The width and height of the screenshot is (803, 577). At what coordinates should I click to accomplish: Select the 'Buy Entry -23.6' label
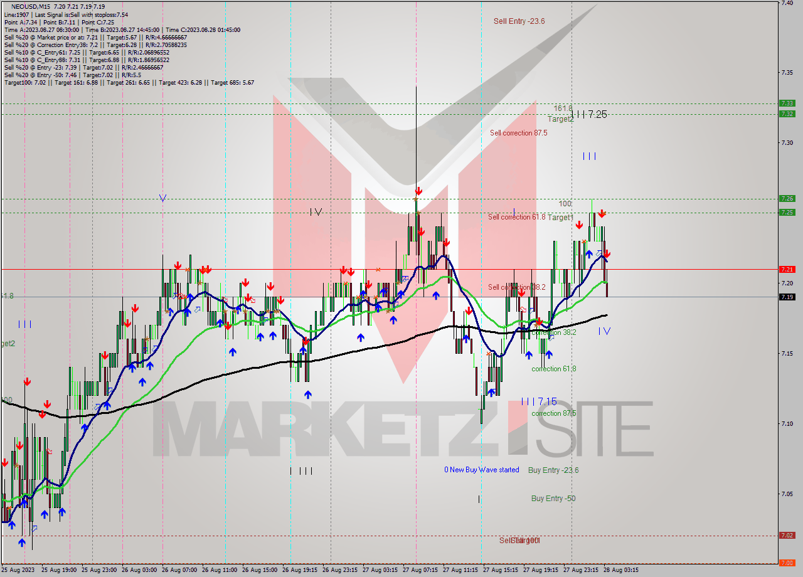553,470
